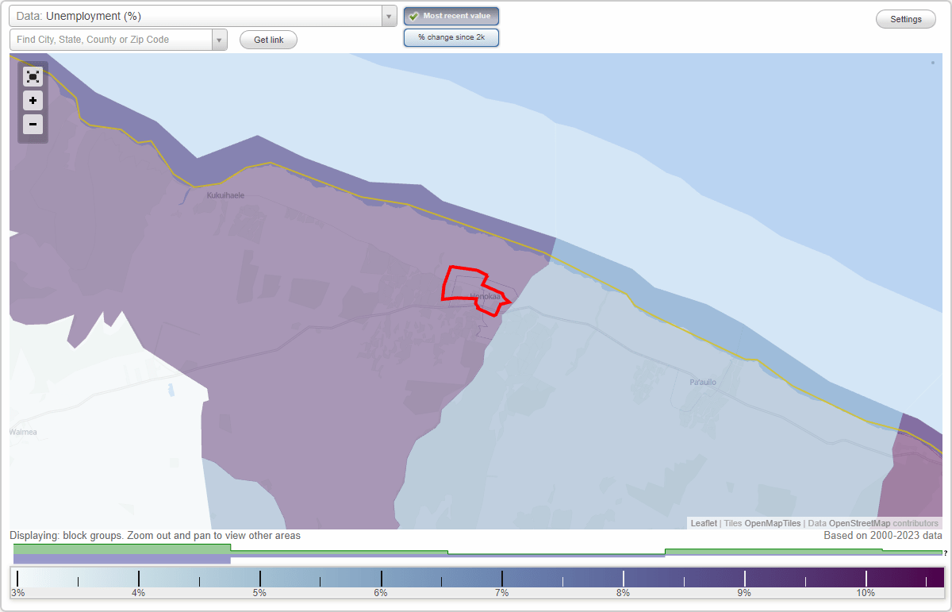Viewport: 952px width, 612px height.
Task: Open the Data dropdown arrow
Action: 388,15
